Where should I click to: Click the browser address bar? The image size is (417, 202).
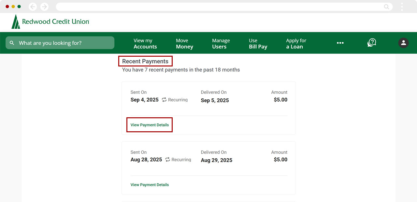pyautogui.click(x=218, y=7)
